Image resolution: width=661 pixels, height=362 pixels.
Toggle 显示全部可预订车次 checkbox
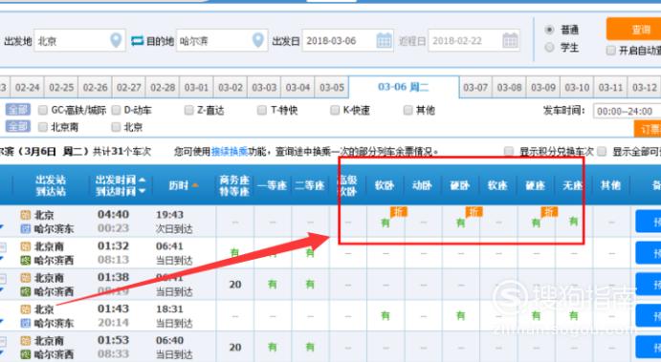coord(602,151)
